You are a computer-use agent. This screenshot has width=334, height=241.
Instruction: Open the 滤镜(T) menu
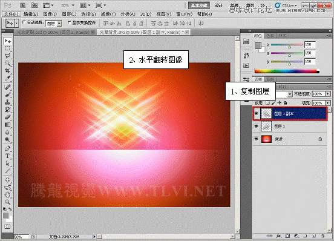coord(108,14)
